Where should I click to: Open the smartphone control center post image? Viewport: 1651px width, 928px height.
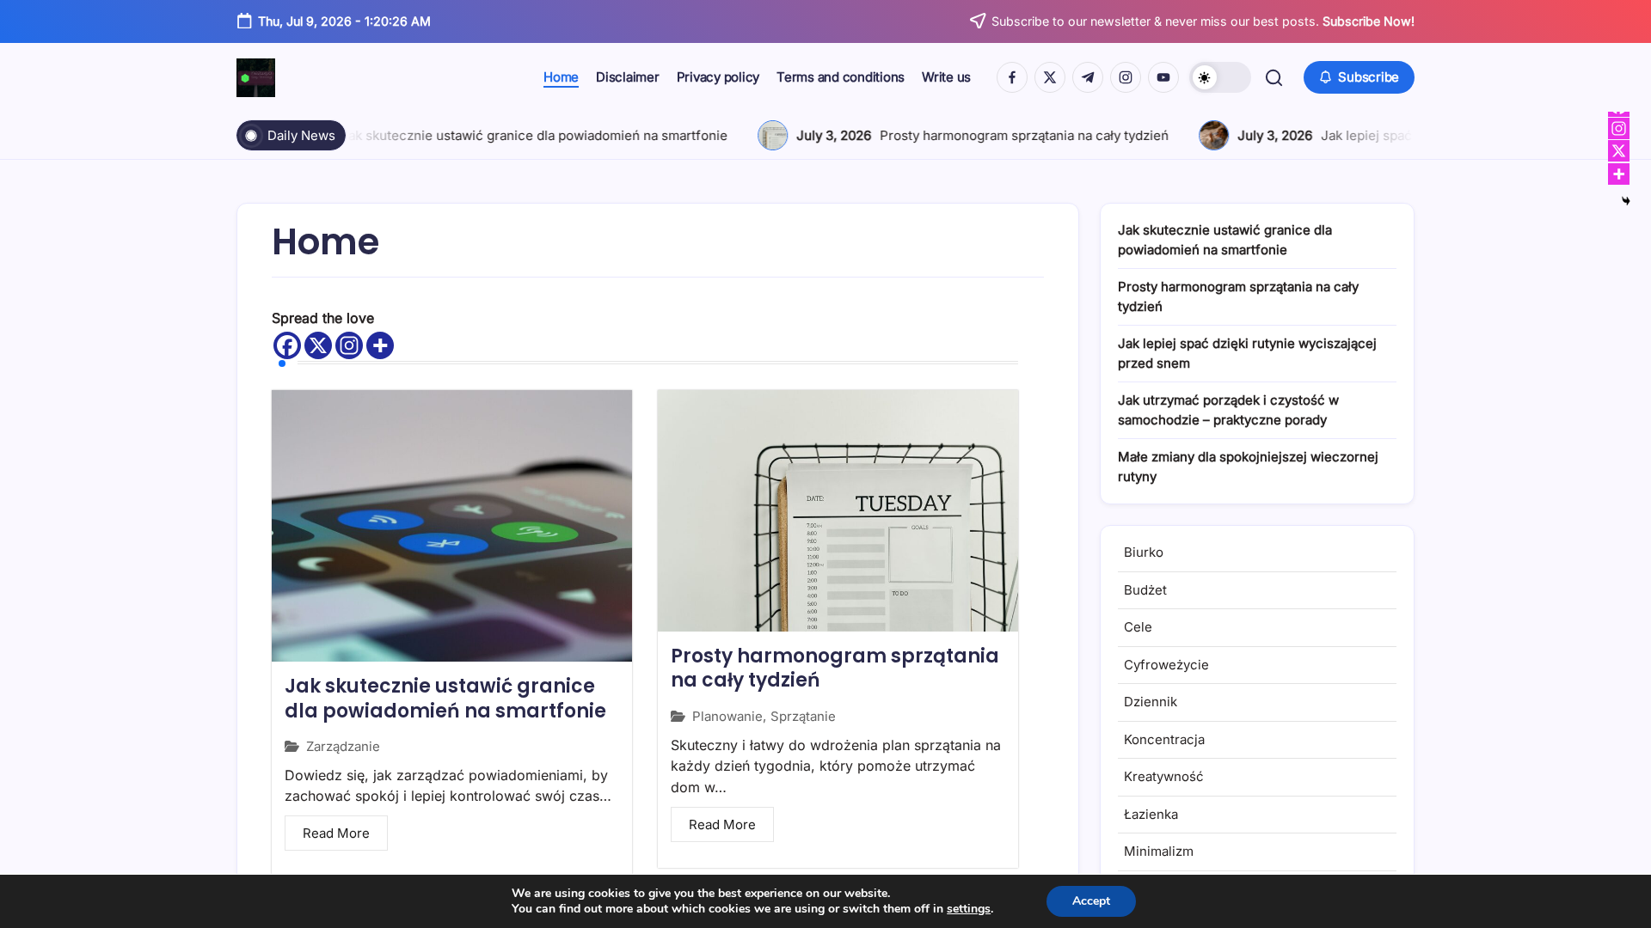[x=451, y=525]
